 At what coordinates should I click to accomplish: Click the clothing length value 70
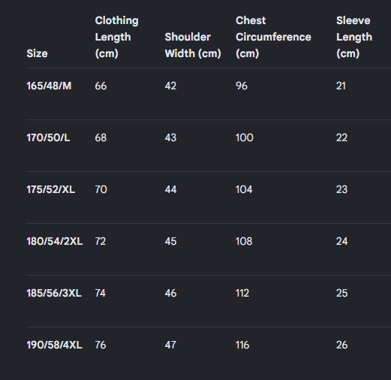coord(101,189)
